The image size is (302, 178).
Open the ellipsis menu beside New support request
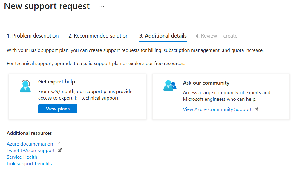(102, 6)
